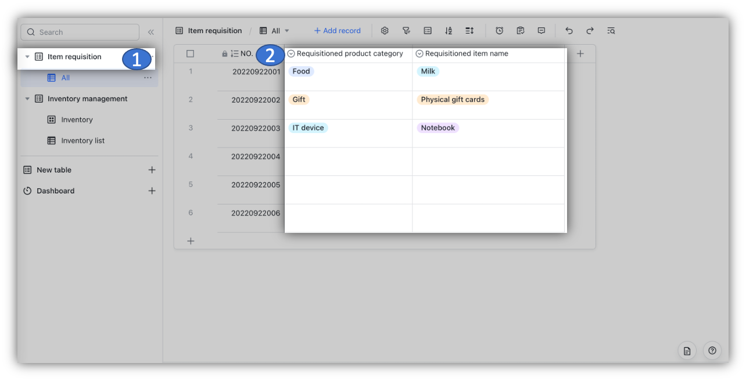Collapse the Inventory management section
Screen dimensions: 746x381
pyautogui.click(x=27, y=99)
